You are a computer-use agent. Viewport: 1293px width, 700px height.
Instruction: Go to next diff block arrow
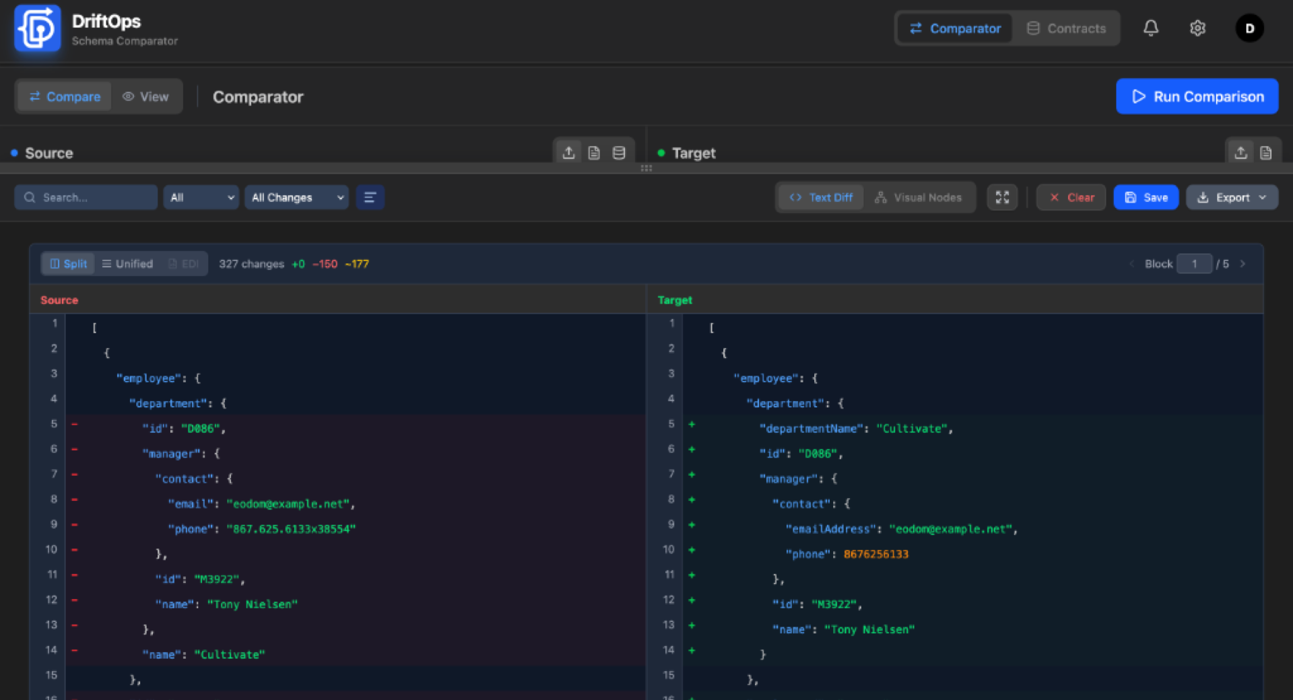pos(1242,264)
